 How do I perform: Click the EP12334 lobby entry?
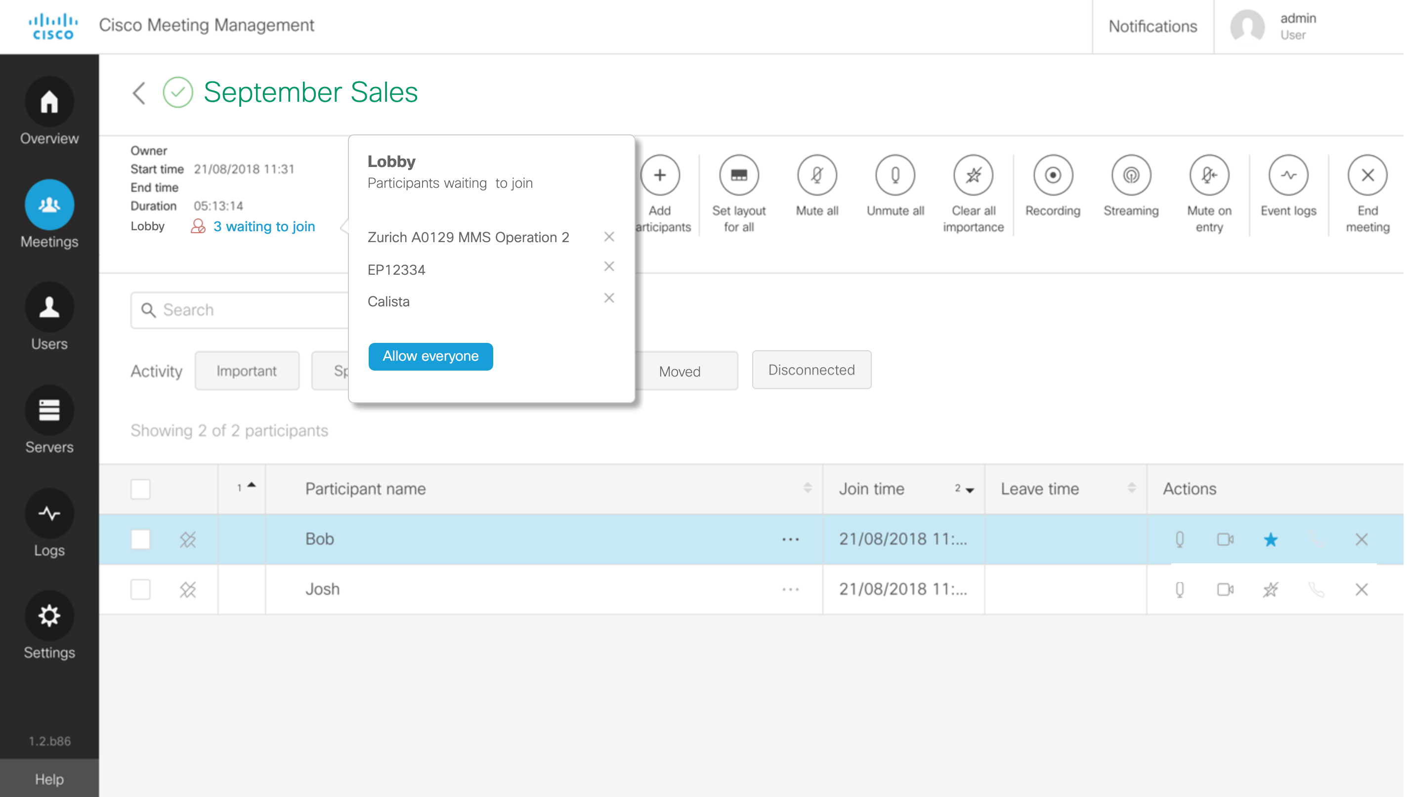[396, 270]
